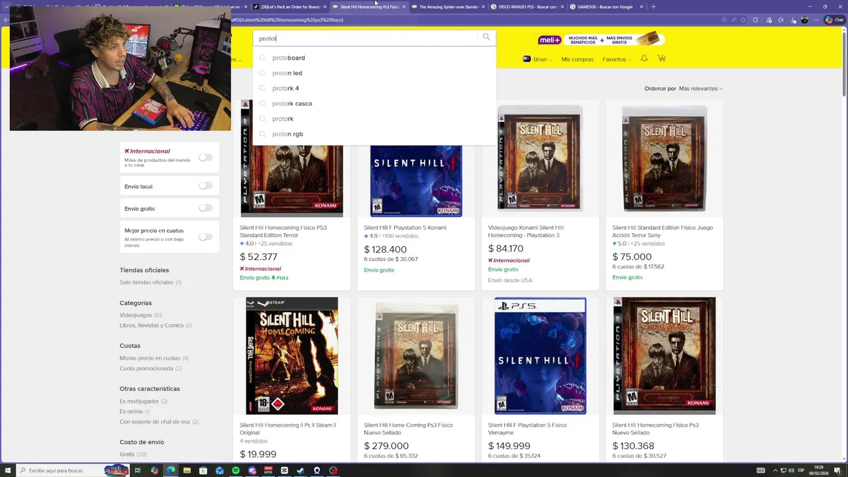848x477 pixels.
Task: Click the read aloud icon in the address bar
Action: [x=734, y=20]
